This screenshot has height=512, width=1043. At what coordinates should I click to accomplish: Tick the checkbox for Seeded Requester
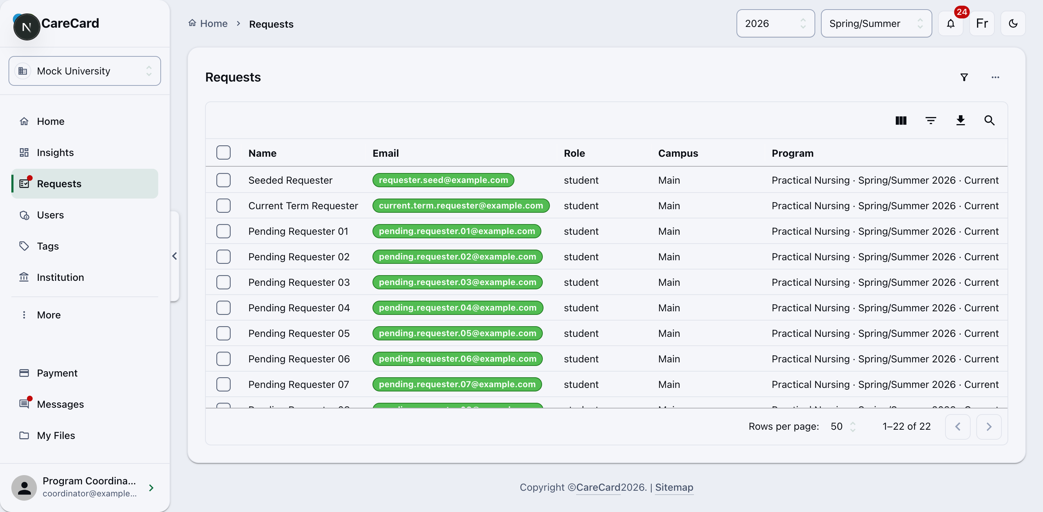223,180
